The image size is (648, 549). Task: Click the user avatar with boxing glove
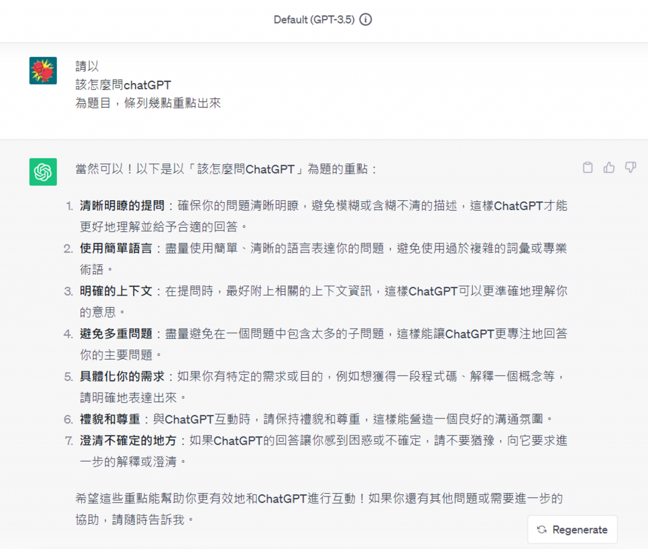(x=43, y=71)
